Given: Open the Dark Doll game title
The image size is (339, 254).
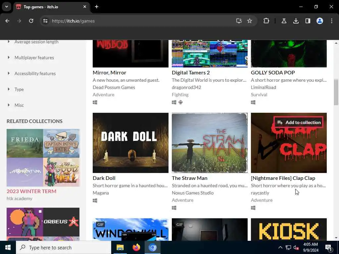Looking at the screenshot, I should [104, 178].
